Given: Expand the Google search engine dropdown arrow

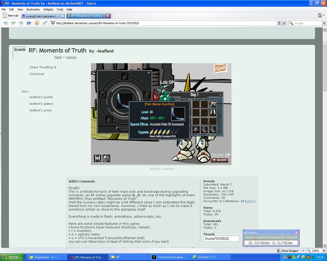Looking at the screenshot, I should tap(324, 23).
